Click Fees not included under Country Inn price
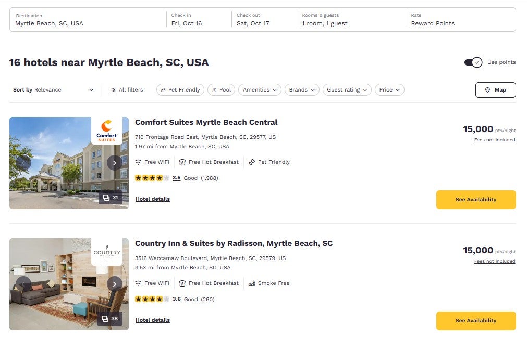 495,261
